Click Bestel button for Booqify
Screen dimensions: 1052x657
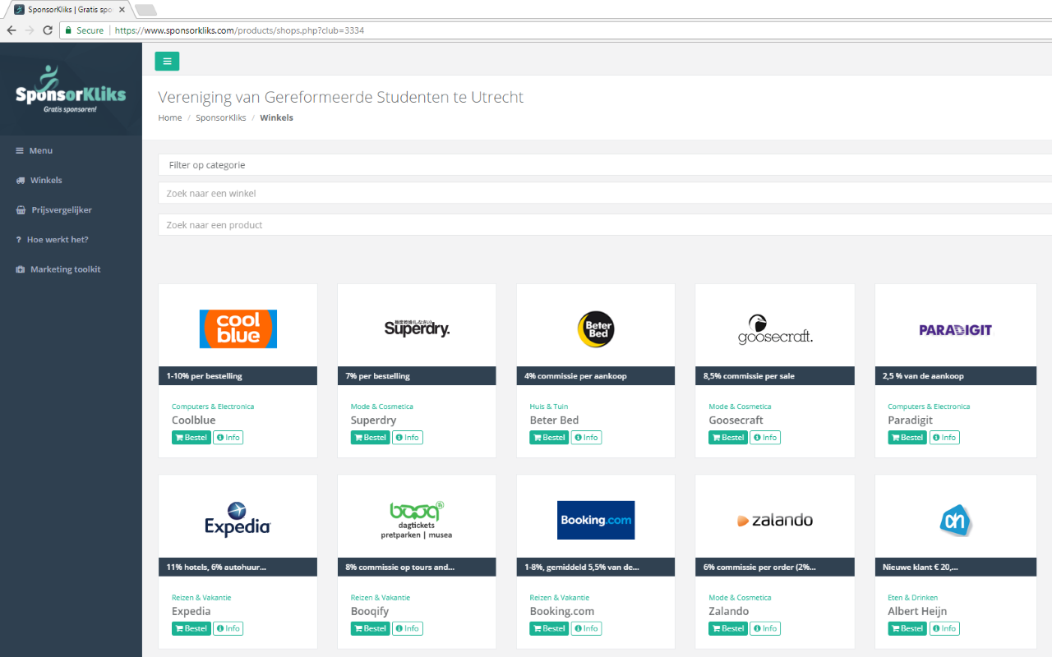(x=371, y=628)
